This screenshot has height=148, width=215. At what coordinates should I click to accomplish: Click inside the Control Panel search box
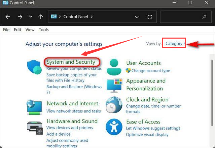tap(182, 16)
